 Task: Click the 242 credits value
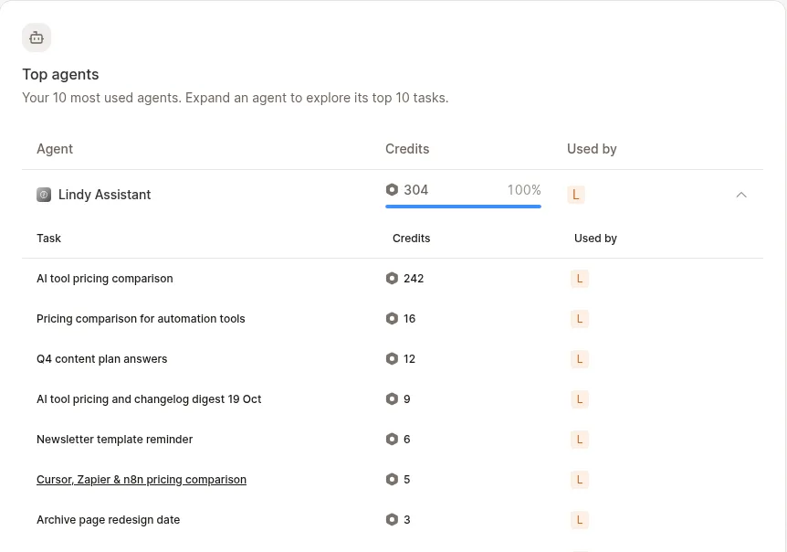click(x=414, y=279)
